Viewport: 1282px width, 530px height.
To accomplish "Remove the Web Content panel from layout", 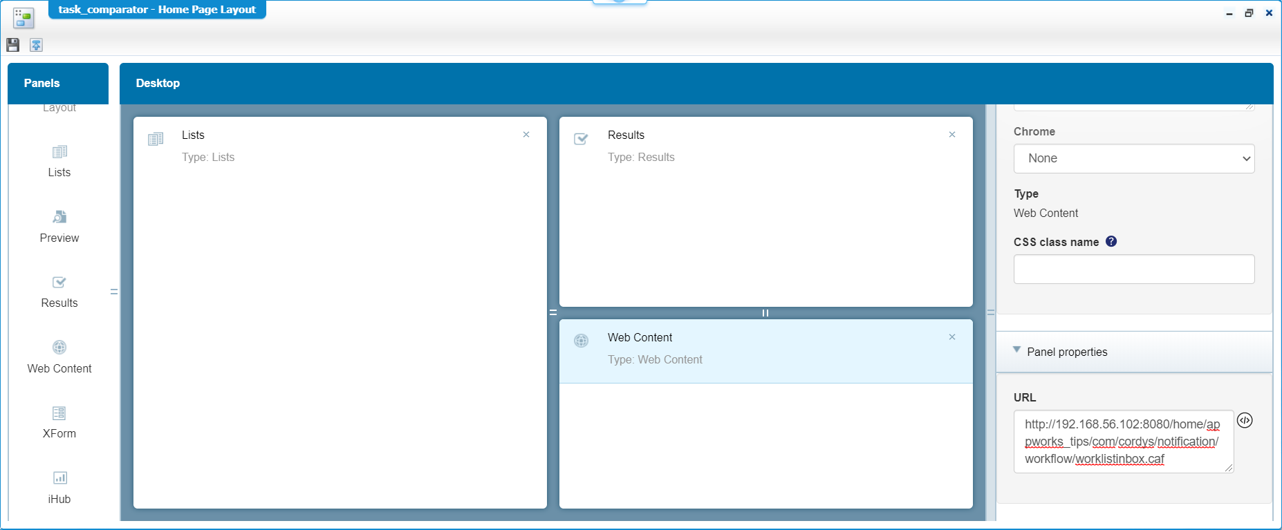I will pyautogui.click(x=952, y=337).
